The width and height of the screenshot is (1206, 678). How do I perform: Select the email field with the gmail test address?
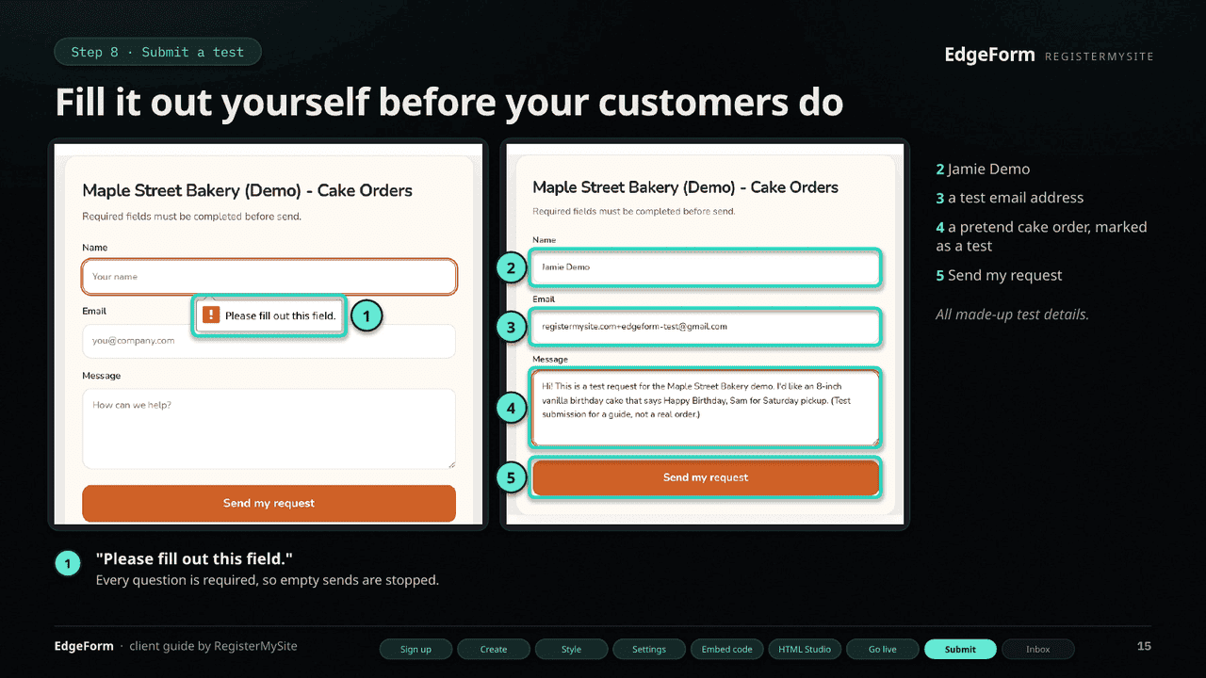point(706,327)
